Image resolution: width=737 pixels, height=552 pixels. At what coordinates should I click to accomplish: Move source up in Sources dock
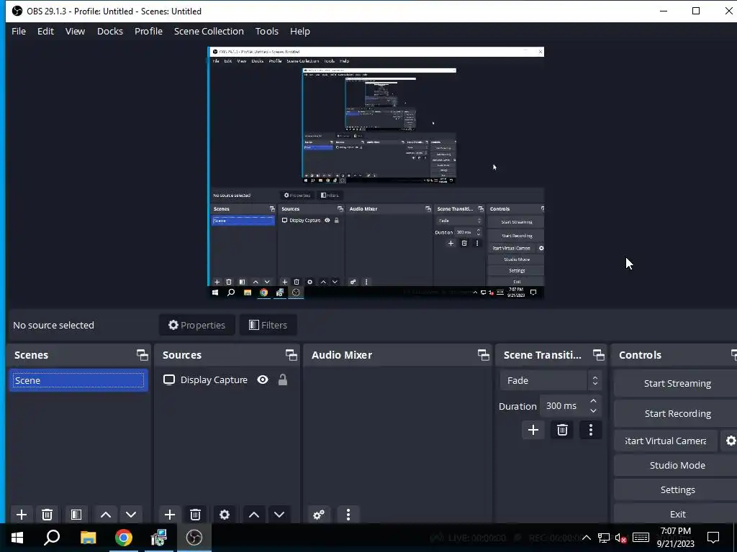click(254, 515)
